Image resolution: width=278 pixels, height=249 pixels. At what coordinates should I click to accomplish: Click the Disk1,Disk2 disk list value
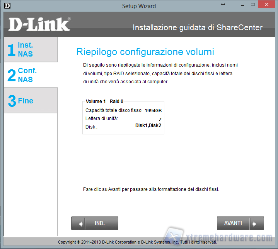tap(148, 125)
